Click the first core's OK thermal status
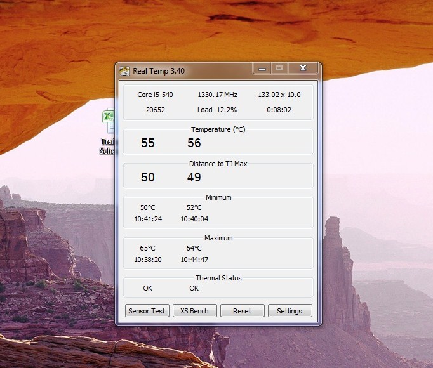Viewport: 433px width, 368px height. pos(148,288)
